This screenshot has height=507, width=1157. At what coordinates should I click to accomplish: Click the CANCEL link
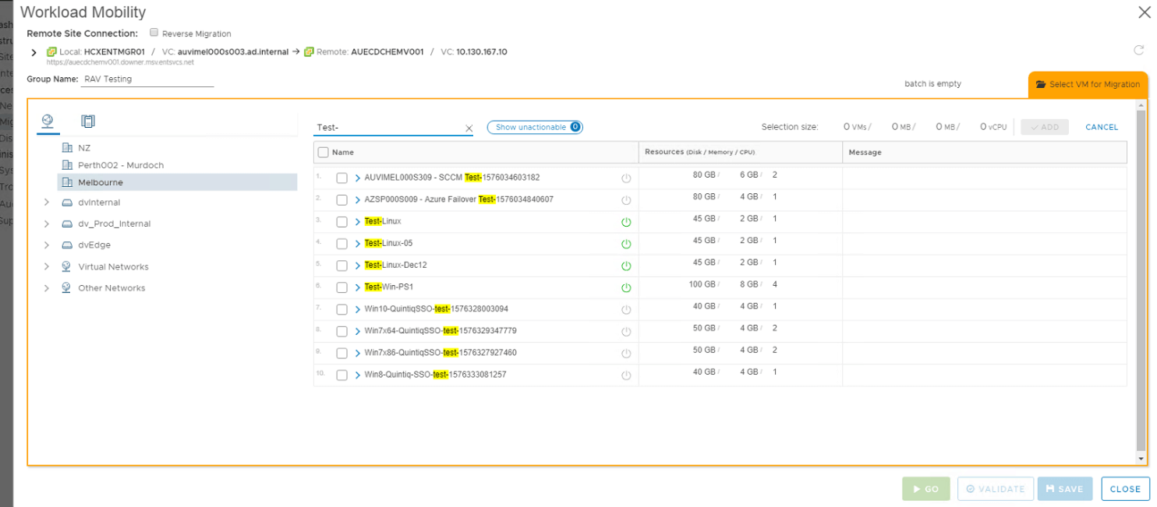click(x=1101, y=127)
